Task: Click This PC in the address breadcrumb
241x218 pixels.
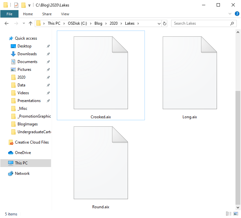Action: (54, 23)
